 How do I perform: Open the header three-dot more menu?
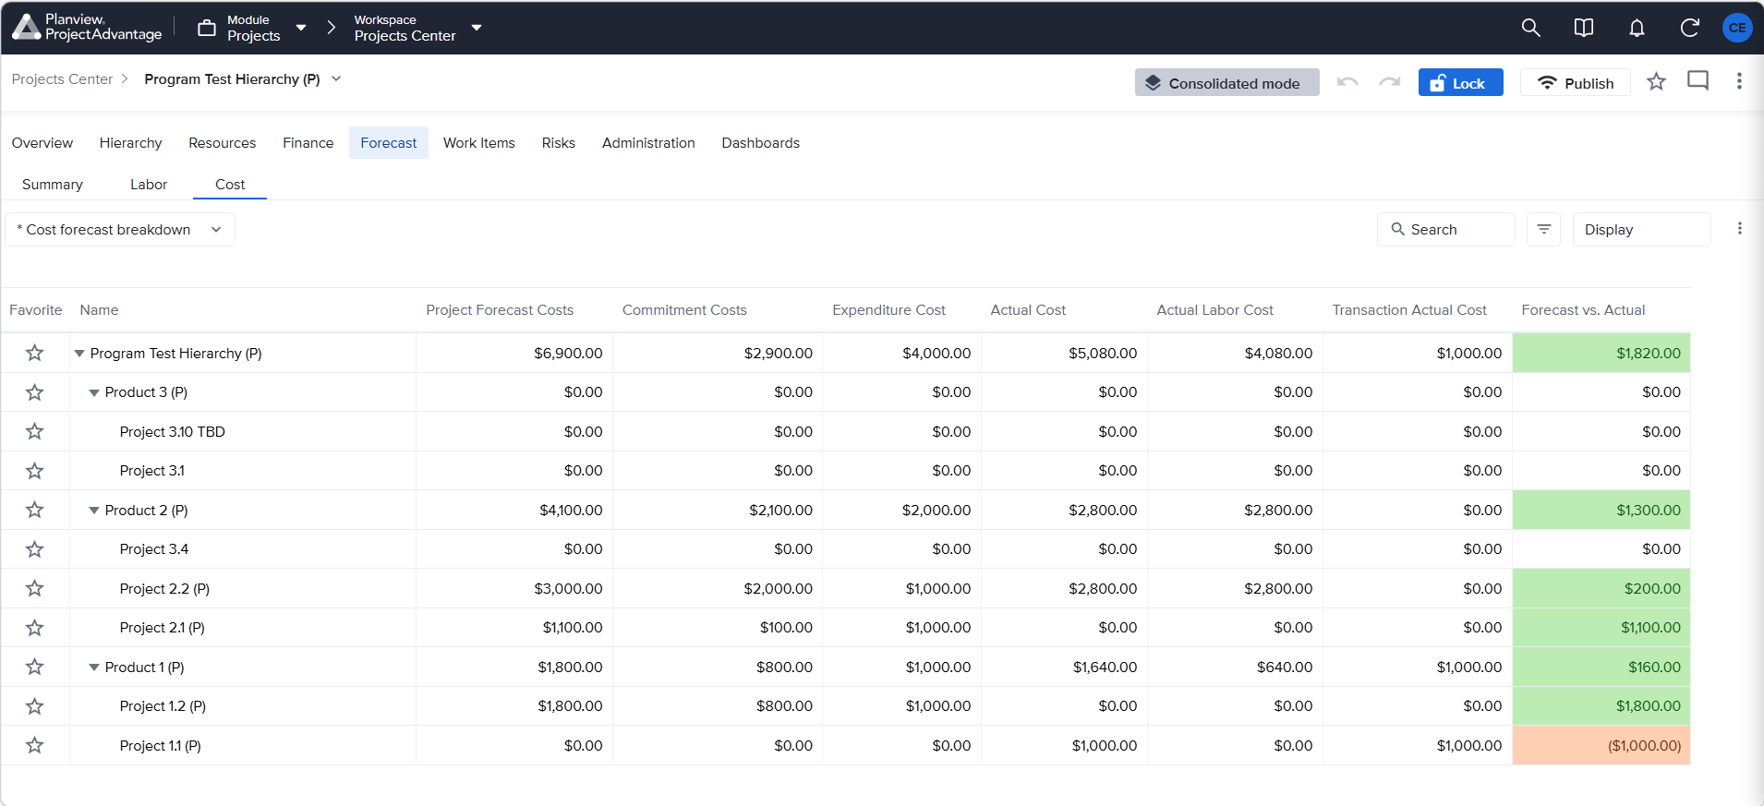(x=1739, y=81)
